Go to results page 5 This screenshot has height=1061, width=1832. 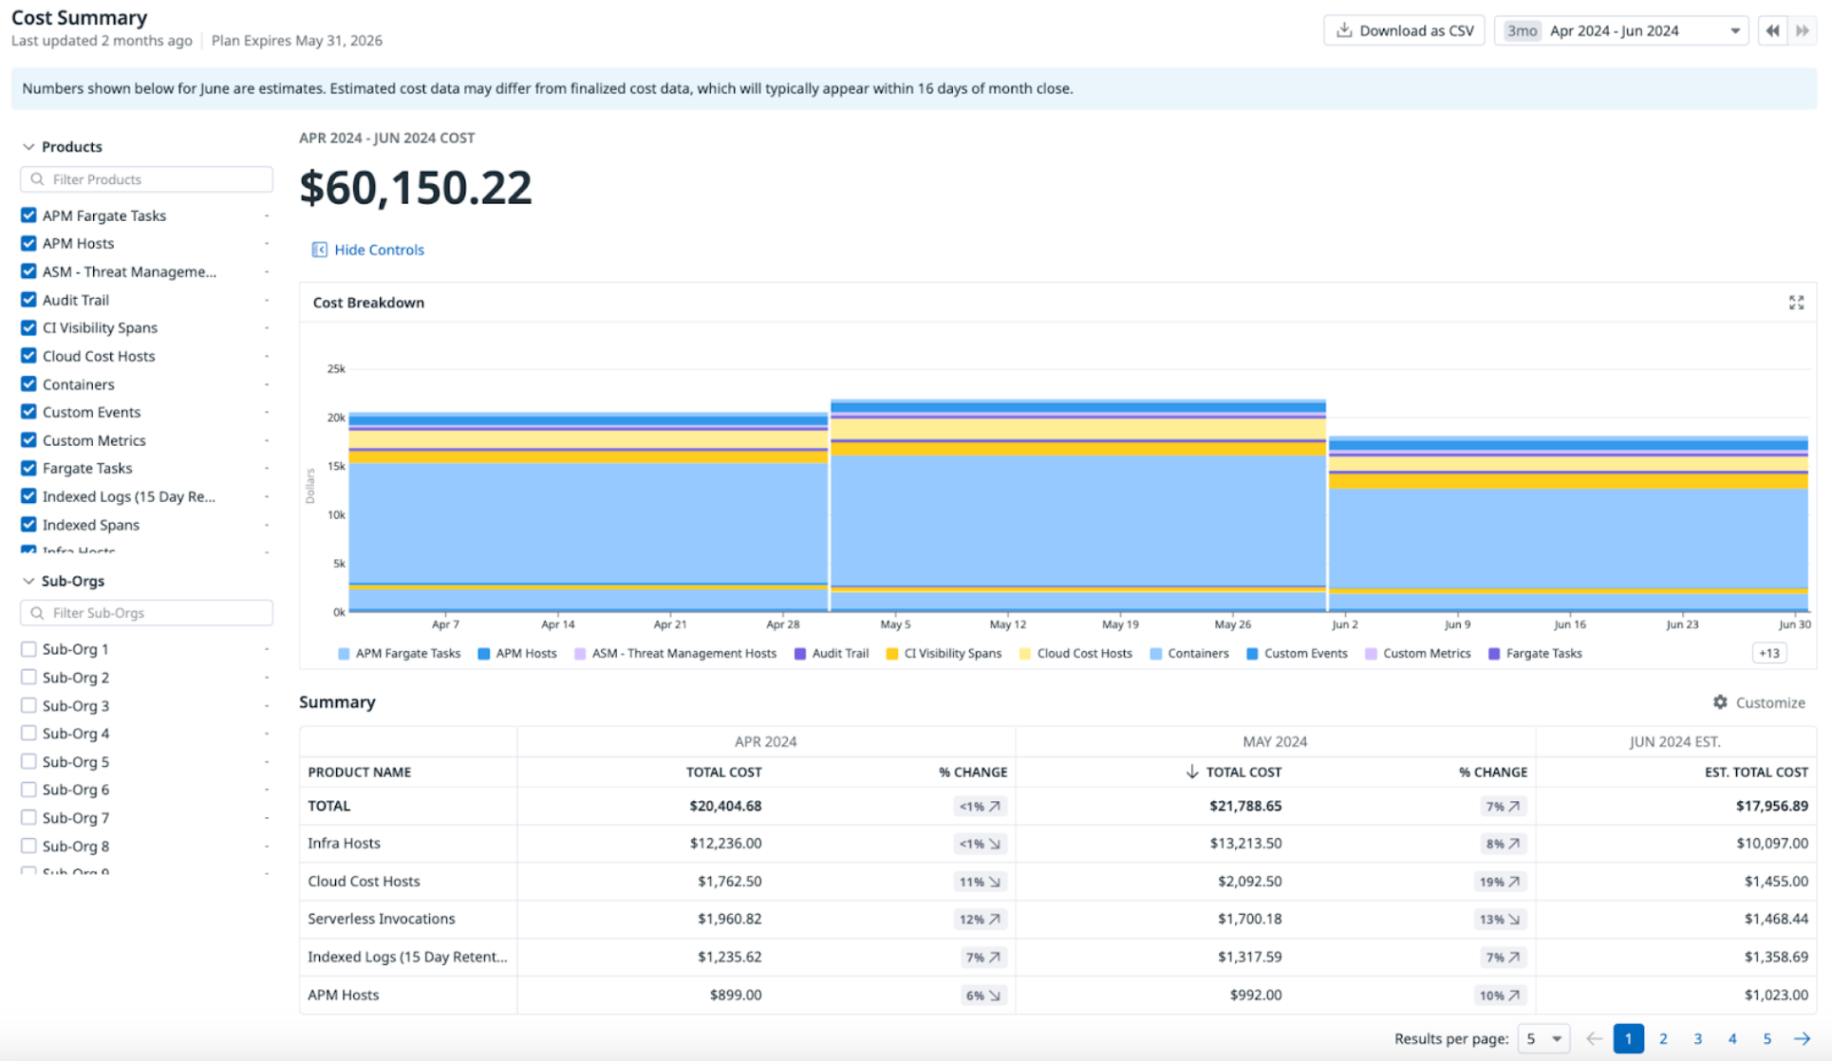coord(1767,1038)
